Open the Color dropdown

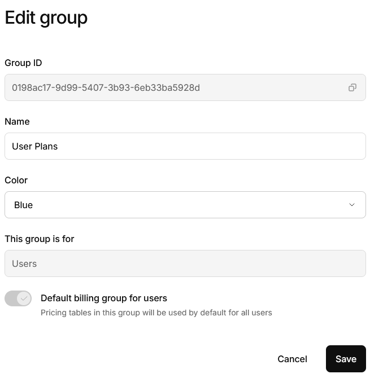point(185,205)
